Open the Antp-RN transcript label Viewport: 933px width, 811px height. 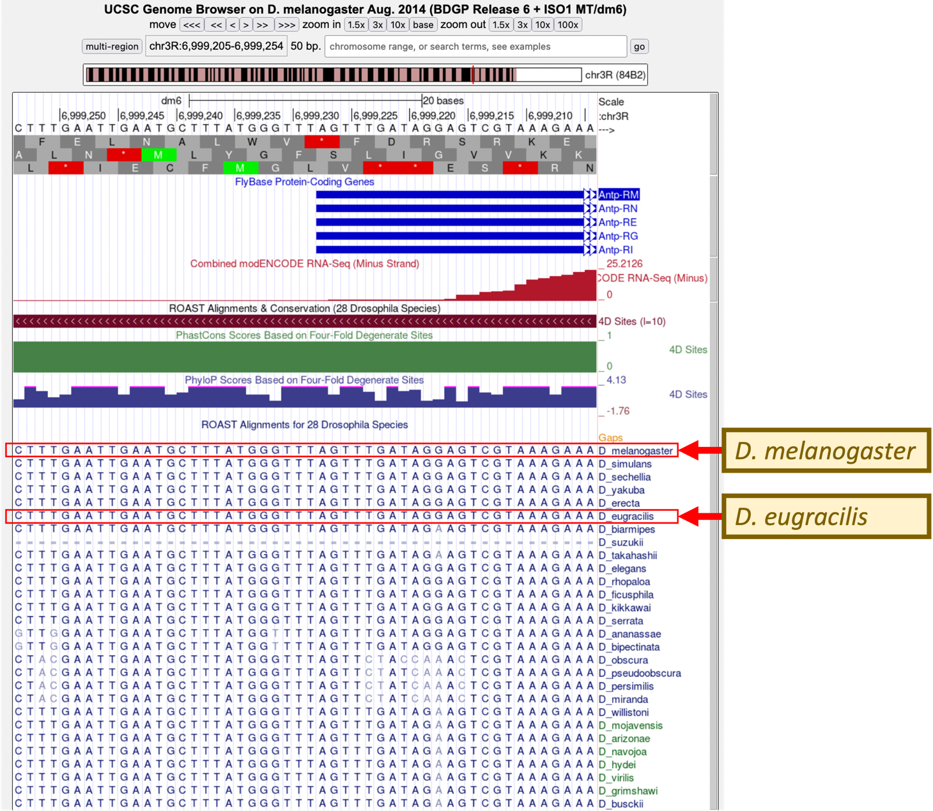click(x=618, y=209)
